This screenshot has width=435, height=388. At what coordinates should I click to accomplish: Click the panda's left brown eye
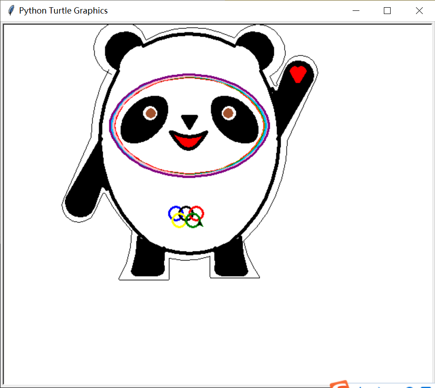point(150,113)
